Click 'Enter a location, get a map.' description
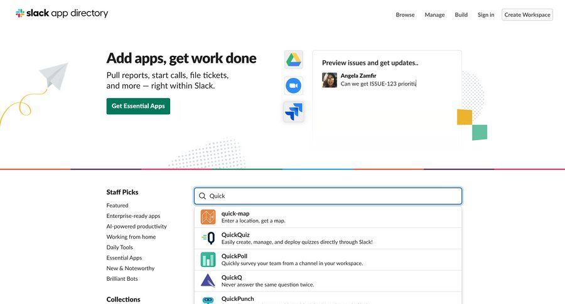The height and width of the screenshot is (304, 565). [254, 220]
